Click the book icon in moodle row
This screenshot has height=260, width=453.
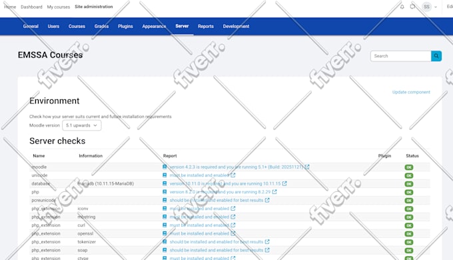[x=165, y=167]
